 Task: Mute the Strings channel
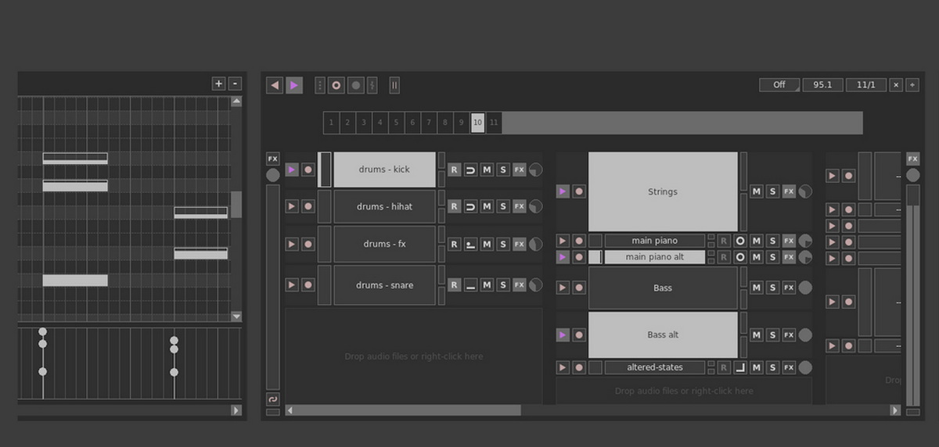(x=756, y=191)
